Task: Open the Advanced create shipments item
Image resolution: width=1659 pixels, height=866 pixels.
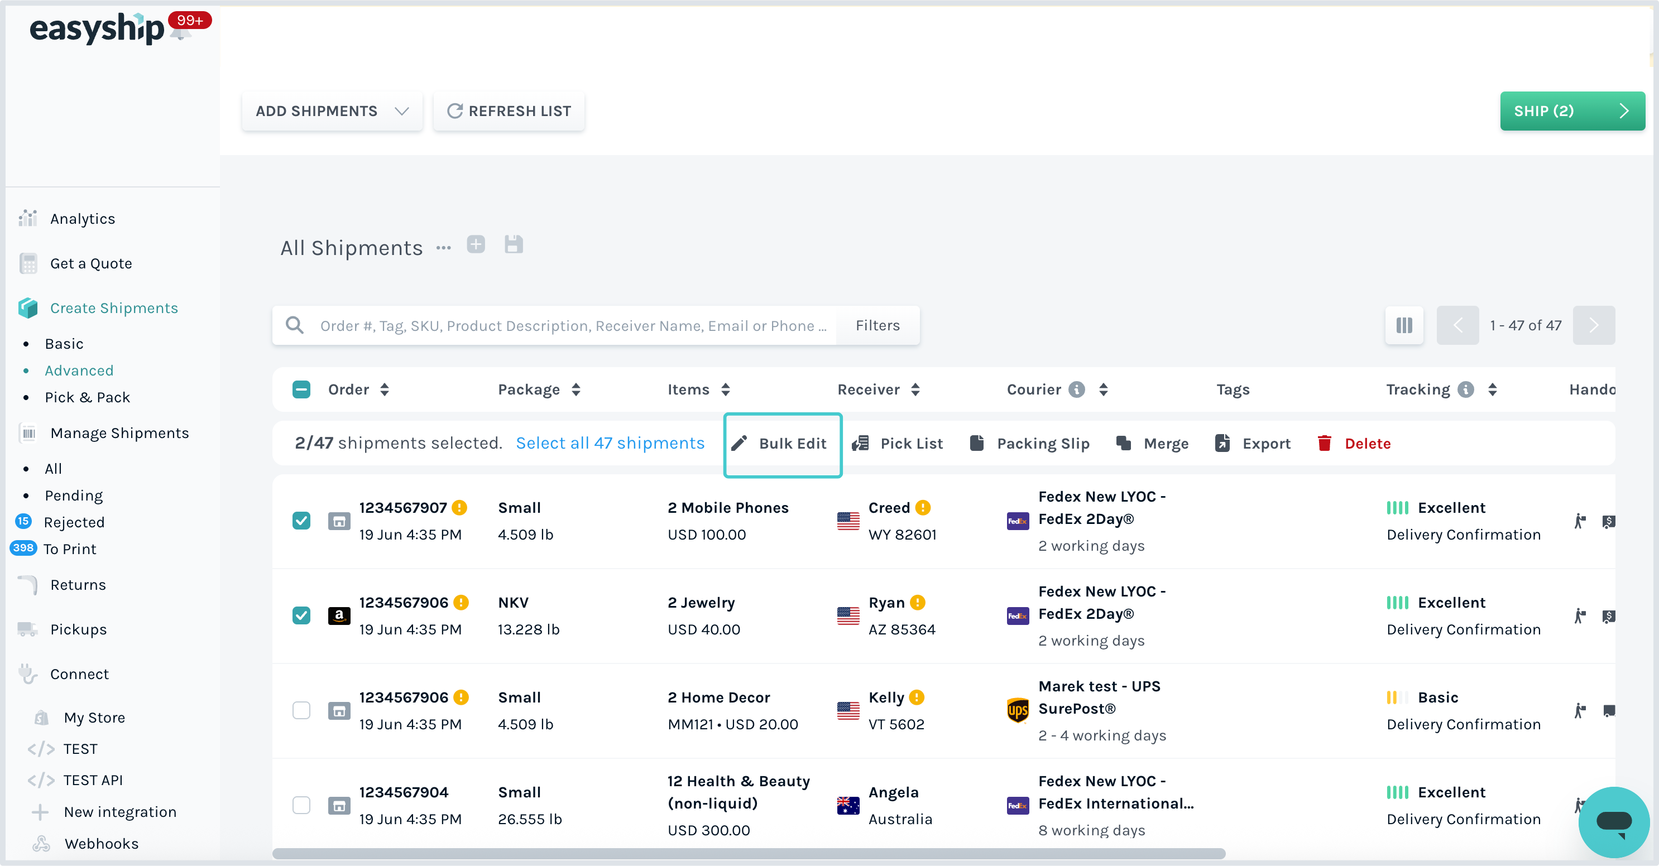Action: (79, 371)
